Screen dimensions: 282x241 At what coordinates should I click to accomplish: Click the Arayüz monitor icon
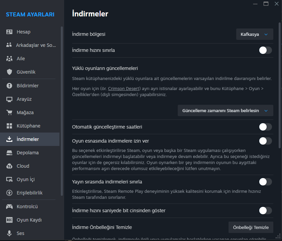pos(9,99)
